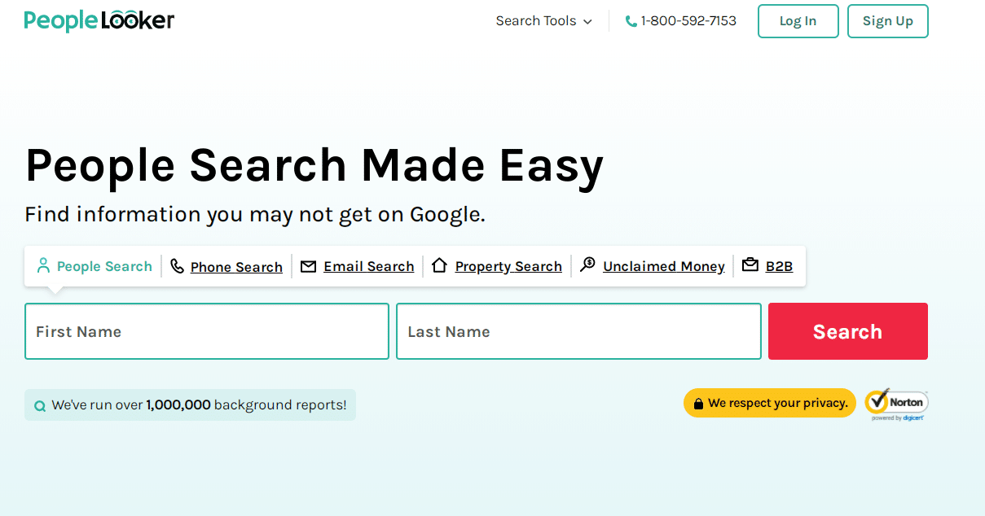Click the Norton security seal
This screenshot has height=516, width=985.
click(896, 404)
